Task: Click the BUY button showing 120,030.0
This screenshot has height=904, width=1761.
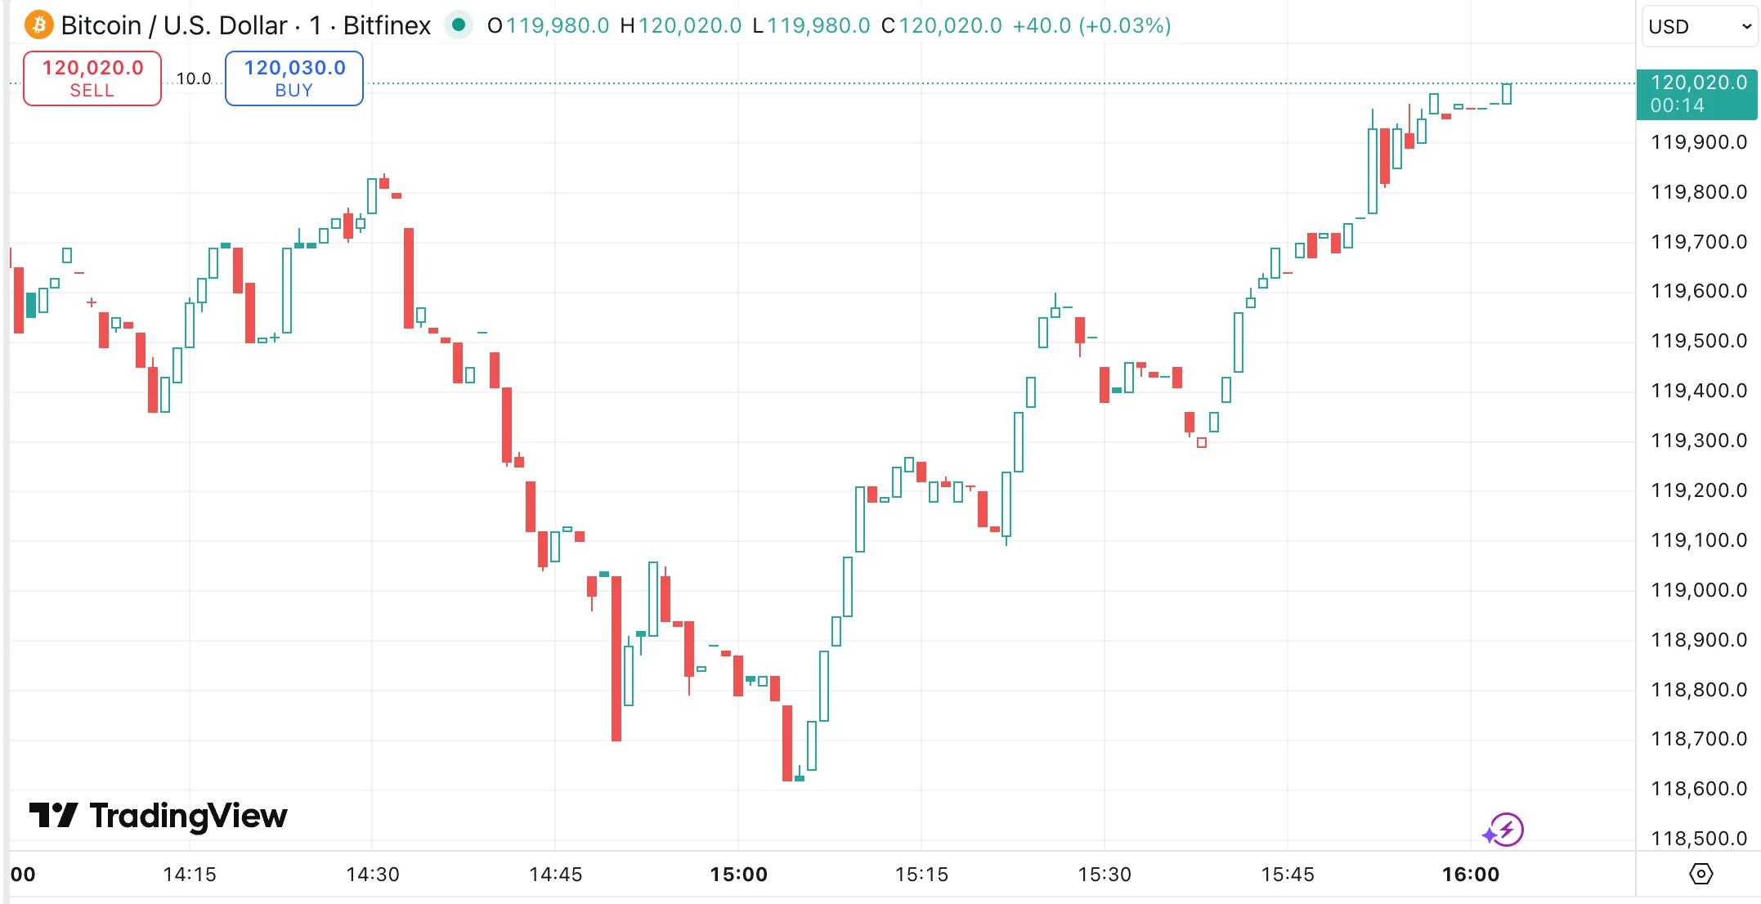Action: click(x=293, y=78)
